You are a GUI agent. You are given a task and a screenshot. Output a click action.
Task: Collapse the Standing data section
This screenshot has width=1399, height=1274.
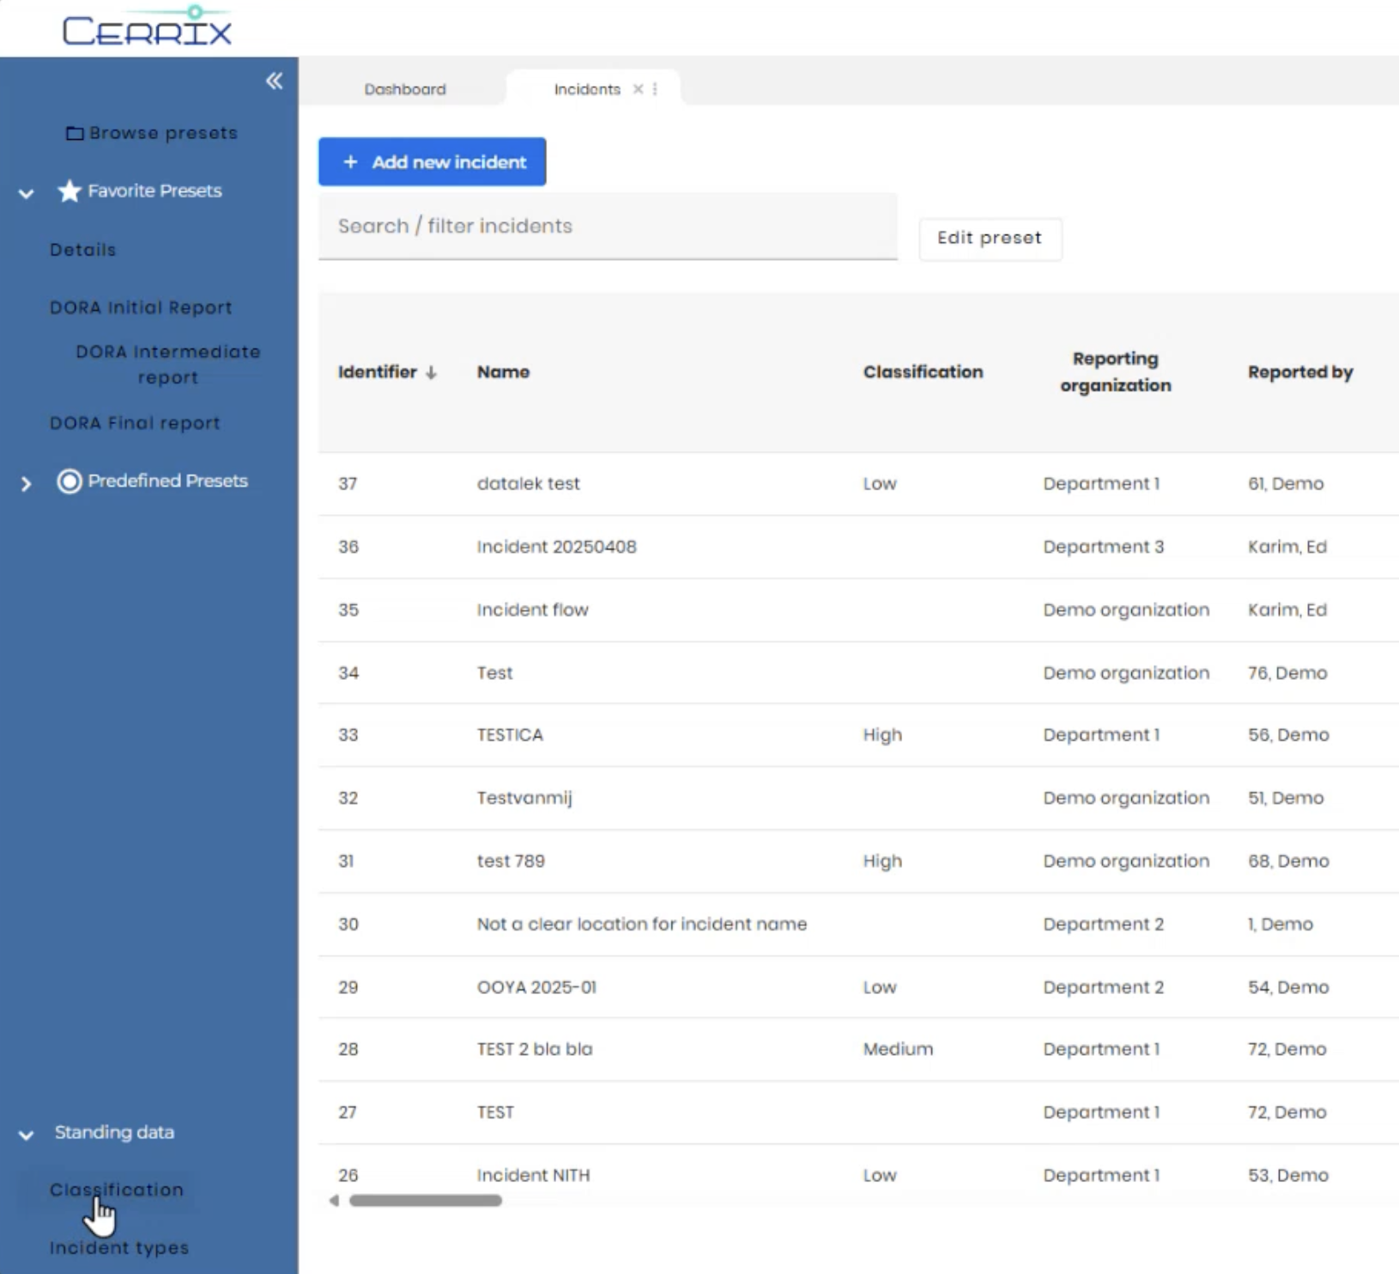pyautogui.click(x=27, y=1134)
